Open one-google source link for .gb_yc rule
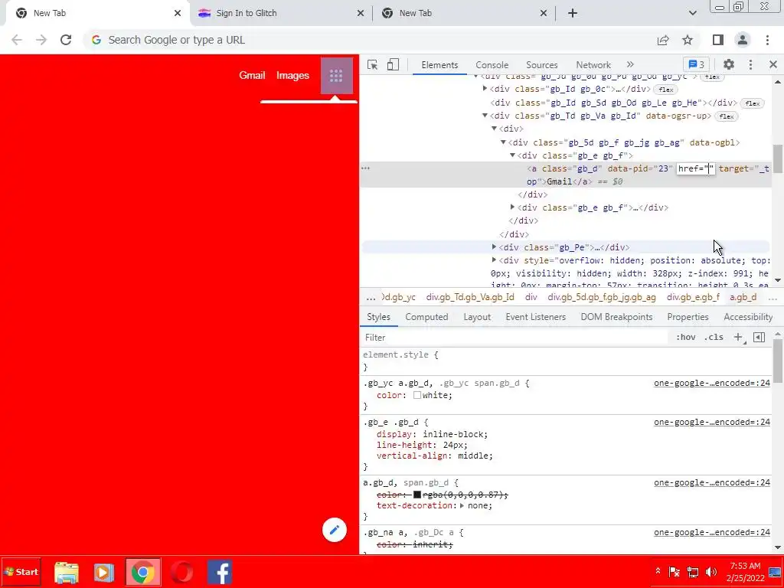 (x=711, y=383)
